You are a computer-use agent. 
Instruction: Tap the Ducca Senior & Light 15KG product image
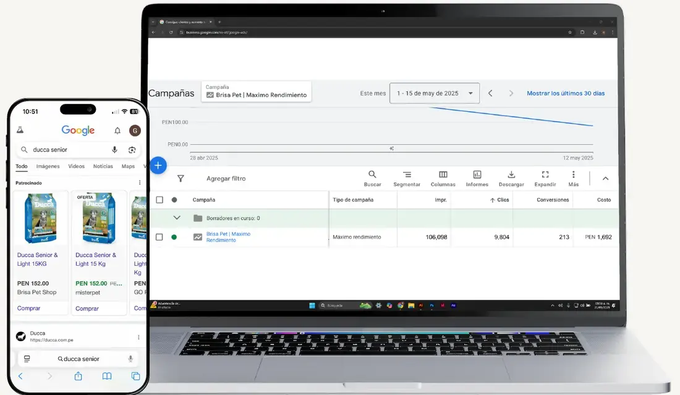pyautogui.click(x=41, y=218)
